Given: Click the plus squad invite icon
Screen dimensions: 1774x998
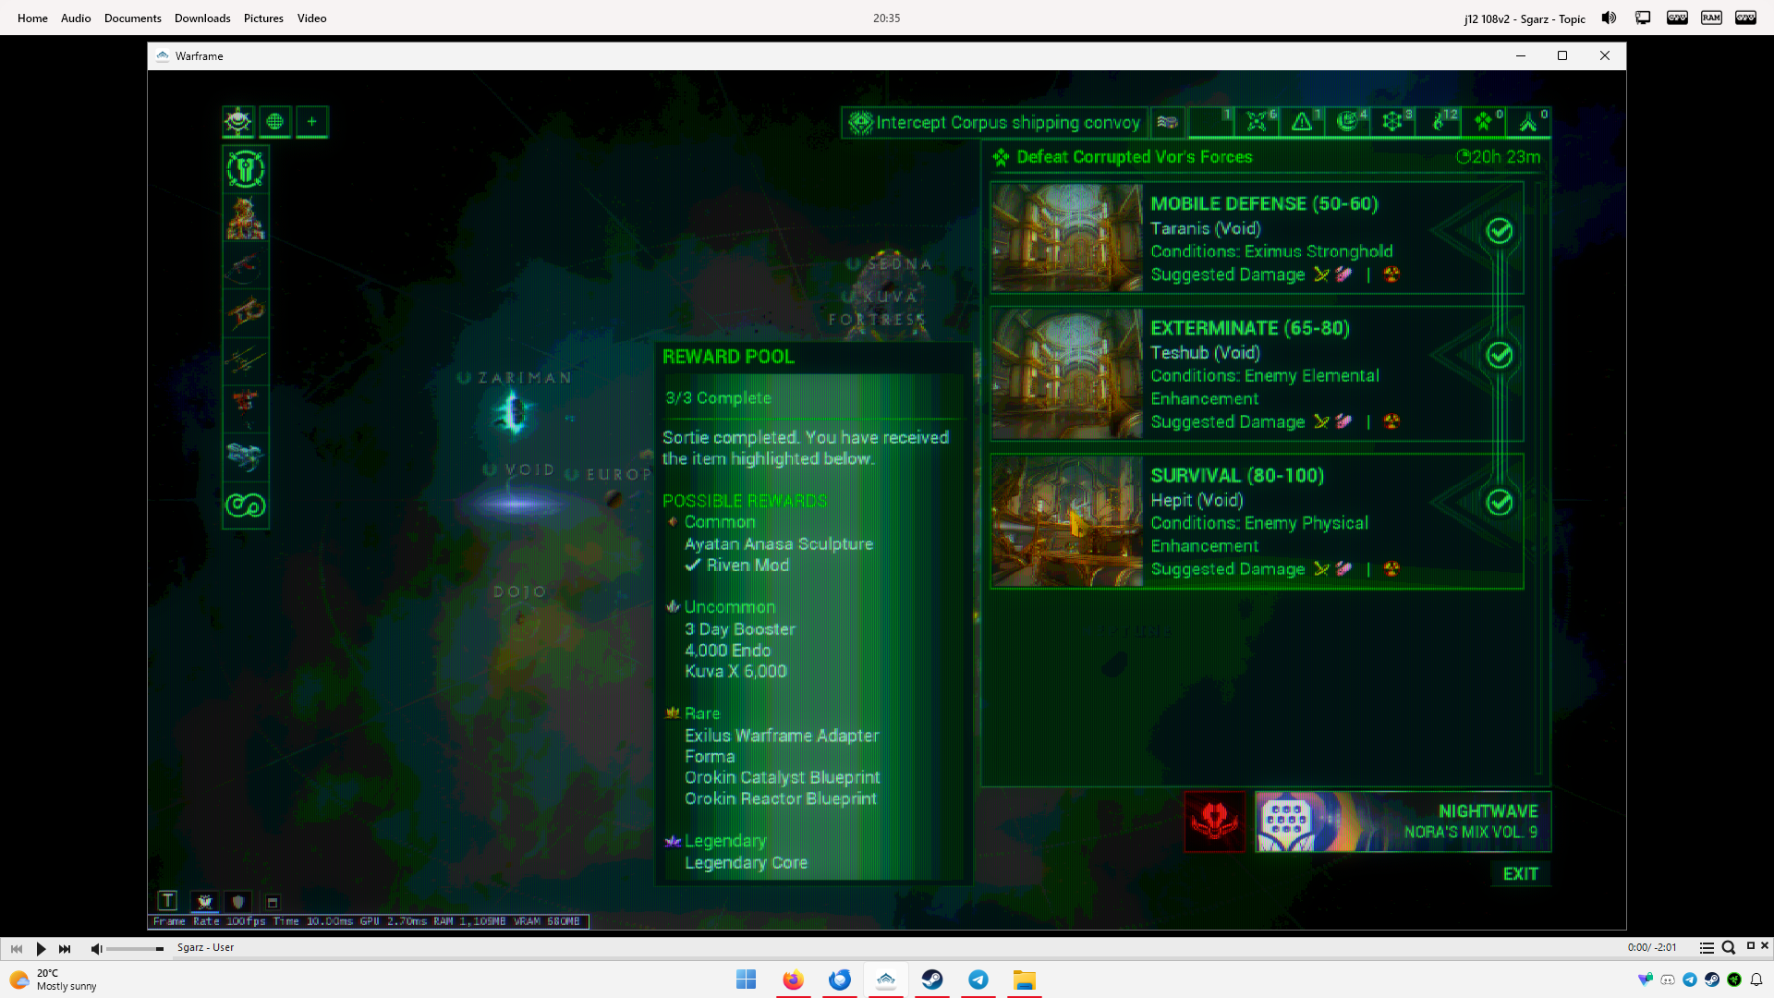Looking at the screenshot, I should coord(312,122).
